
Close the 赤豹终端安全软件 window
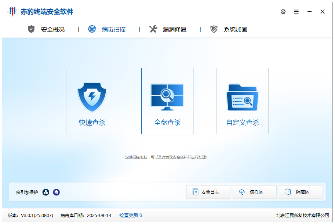coord(323,12)
